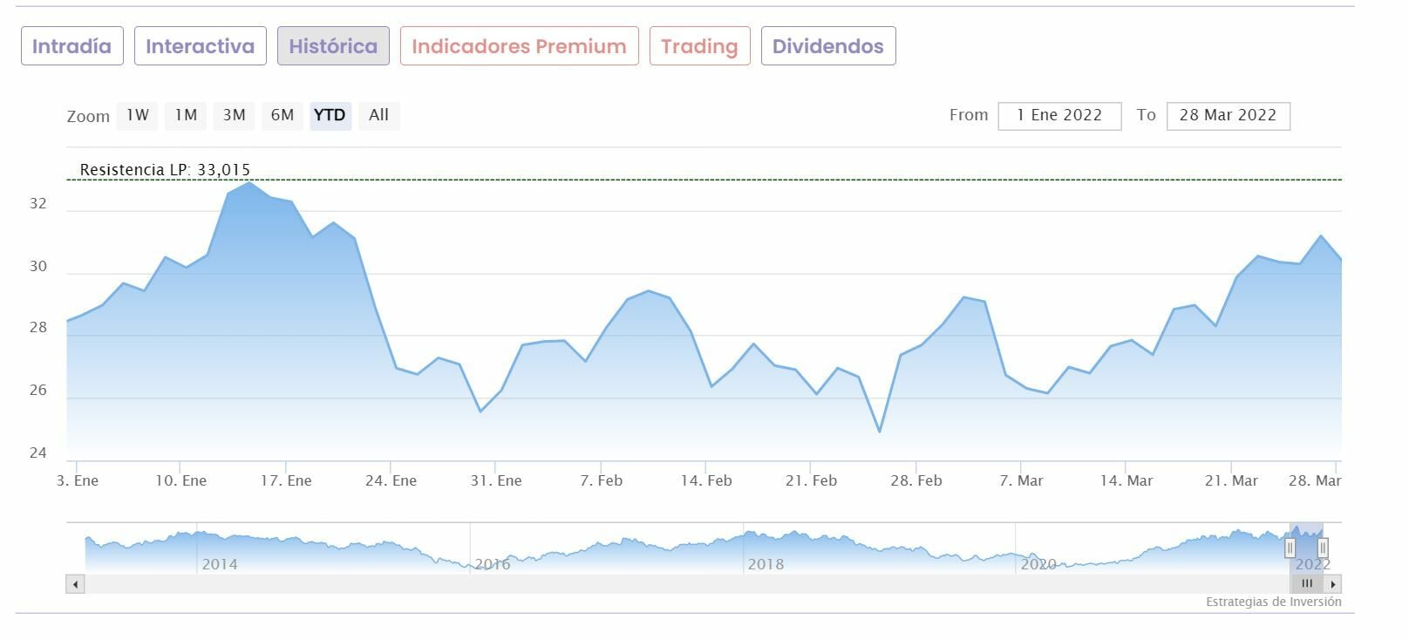Viewport: 1409px width, 640px height.
Task: Edit the To date input
Action: pyautogui.click(x=1228, y=115)
